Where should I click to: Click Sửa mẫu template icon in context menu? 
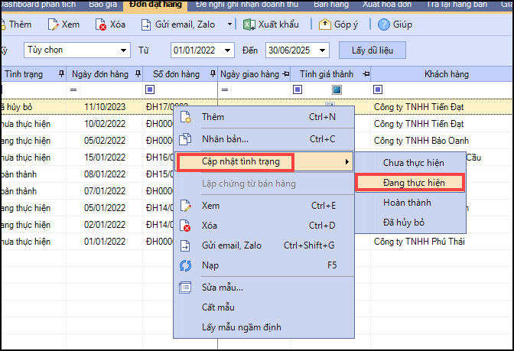tap(184, 288)
